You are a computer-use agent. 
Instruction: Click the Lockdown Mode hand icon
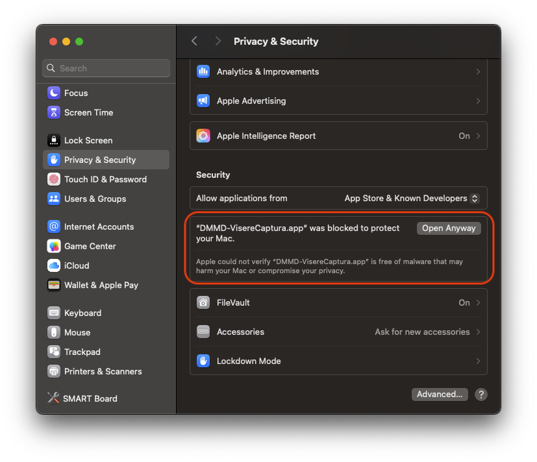pos(203,361)
